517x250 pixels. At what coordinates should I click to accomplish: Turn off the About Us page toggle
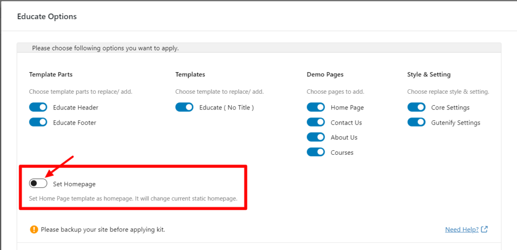pyautogui.click(x=316, y=137)
